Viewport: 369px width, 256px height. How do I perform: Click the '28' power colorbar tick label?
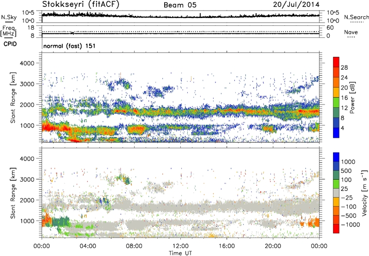344,67
